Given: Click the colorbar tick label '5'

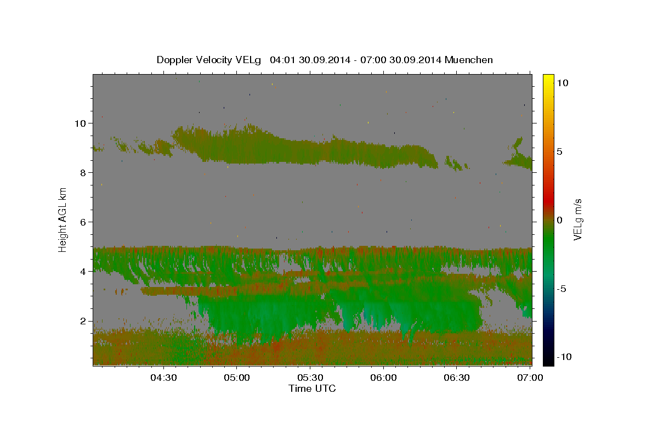Looking at the screenshot, I should coord(559,151).
